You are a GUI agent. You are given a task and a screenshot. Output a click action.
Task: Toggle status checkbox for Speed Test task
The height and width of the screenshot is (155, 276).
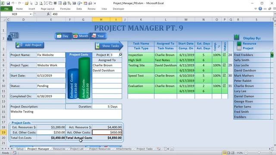click(224, 75)
